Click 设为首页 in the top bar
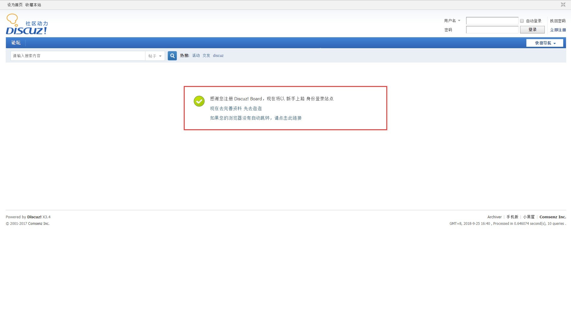The width and height of the screenshot is (571, 324). click(15, 5)
